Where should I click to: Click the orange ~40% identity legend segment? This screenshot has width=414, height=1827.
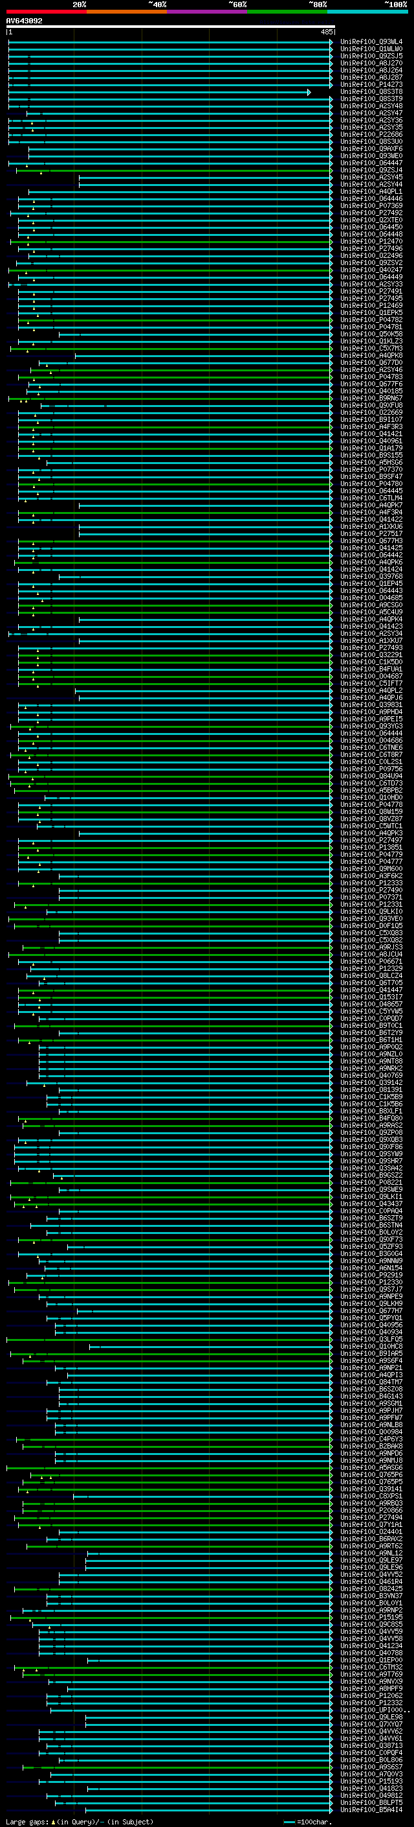(127, 12)
